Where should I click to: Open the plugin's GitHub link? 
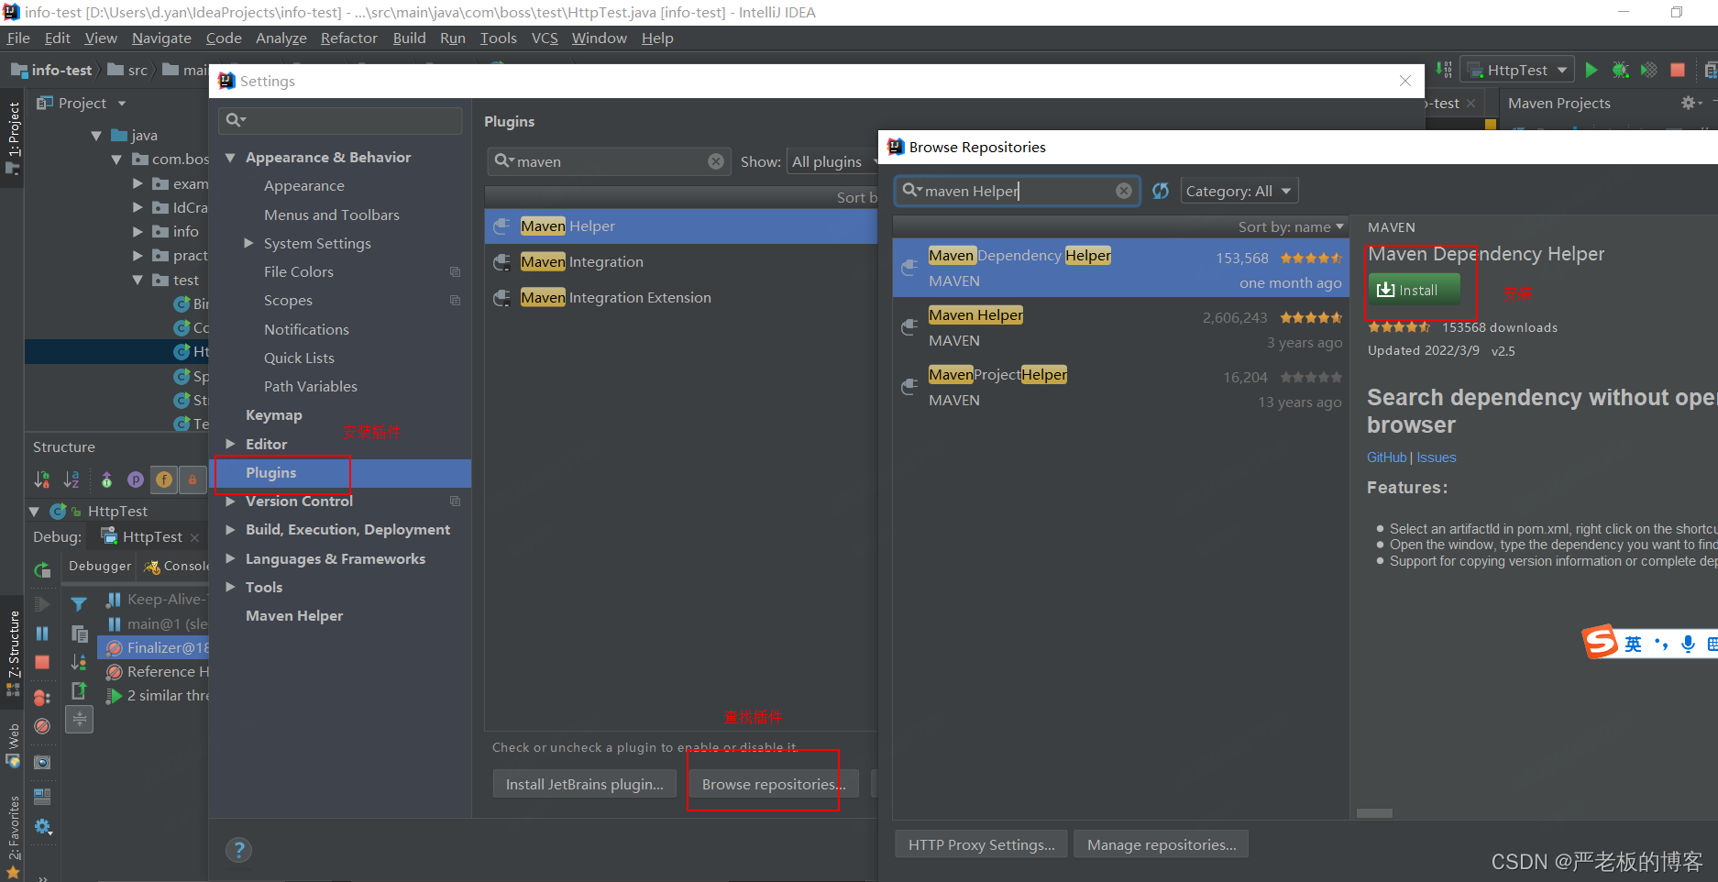point(1386,458)
